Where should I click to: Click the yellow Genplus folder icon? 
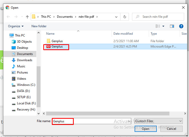(48, 41)
